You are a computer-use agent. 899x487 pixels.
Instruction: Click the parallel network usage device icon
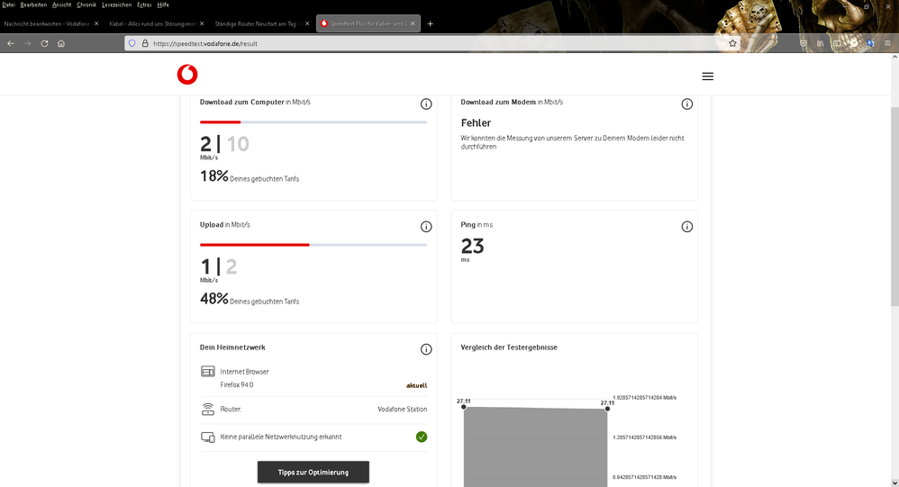207,437
